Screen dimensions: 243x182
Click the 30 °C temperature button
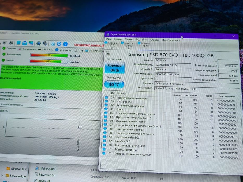[x=114, y=84]
